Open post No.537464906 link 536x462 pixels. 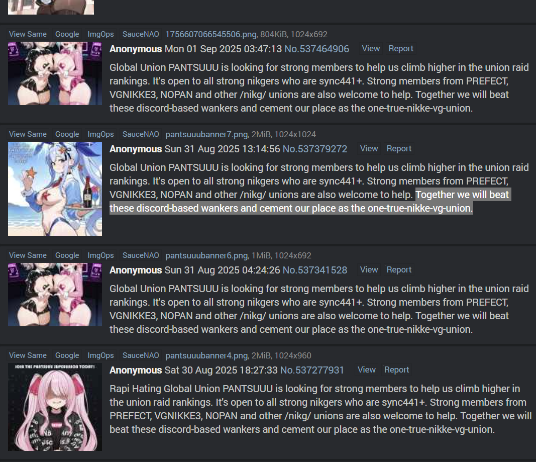pyautogui.click(x=316, y=49)
